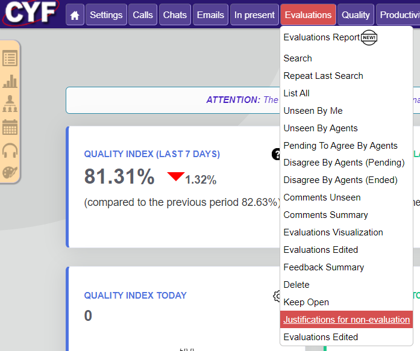Open Feedback Summary from Evaluations menu
Viewport: 420px width, 351px height.
pos(324,267)
